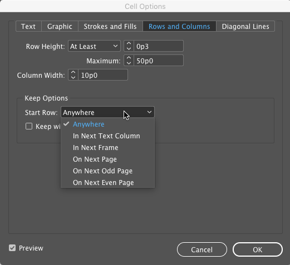Viewport: 290px width, 265px height.
Task: Increase Maximum value with up arrow
Action: pyautogui.click(x=129, y=58)
